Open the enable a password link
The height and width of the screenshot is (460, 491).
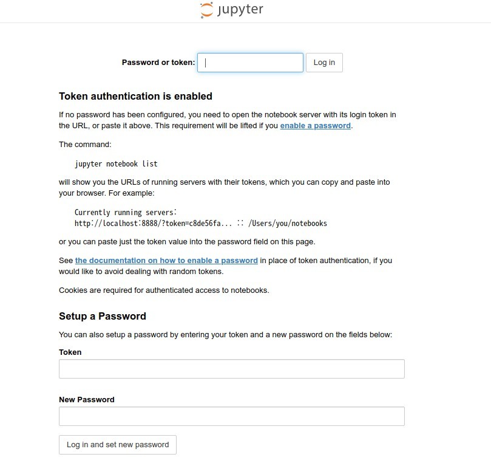click(x=316, y=126)
